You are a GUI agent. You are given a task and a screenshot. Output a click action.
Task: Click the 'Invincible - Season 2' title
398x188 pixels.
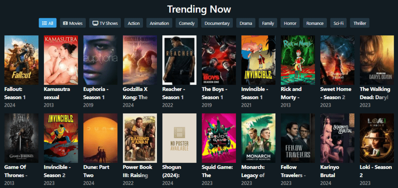(58, 171)
